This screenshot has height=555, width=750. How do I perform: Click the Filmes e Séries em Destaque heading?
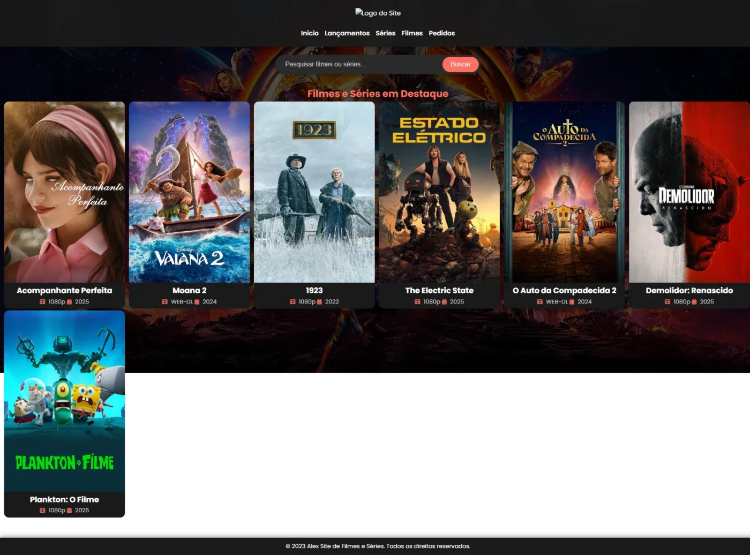click(x=378, y=94)
